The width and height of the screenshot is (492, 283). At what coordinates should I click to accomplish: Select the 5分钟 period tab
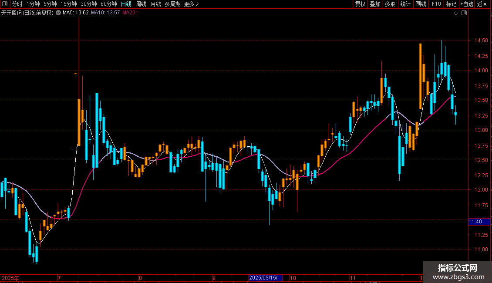point(50,4)
